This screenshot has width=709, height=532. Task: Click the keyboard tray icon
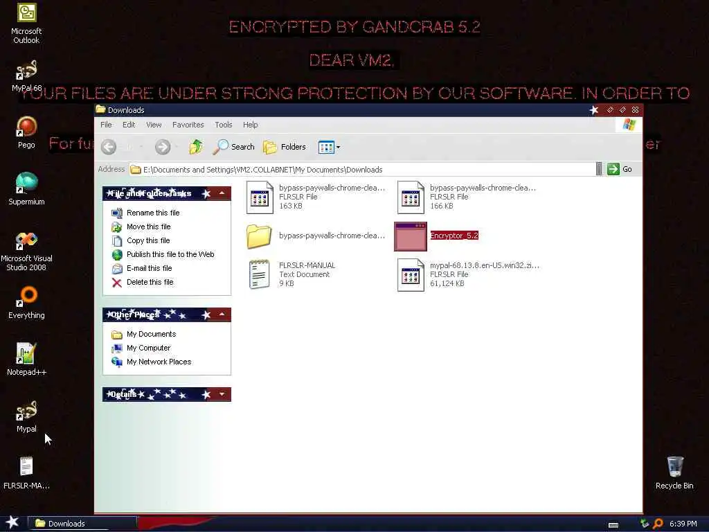tap(613, 525)
